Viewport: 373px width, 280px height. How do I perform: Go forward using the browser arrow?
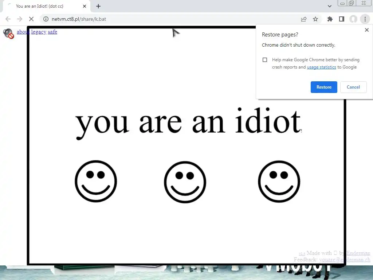[x=20, y=19]
